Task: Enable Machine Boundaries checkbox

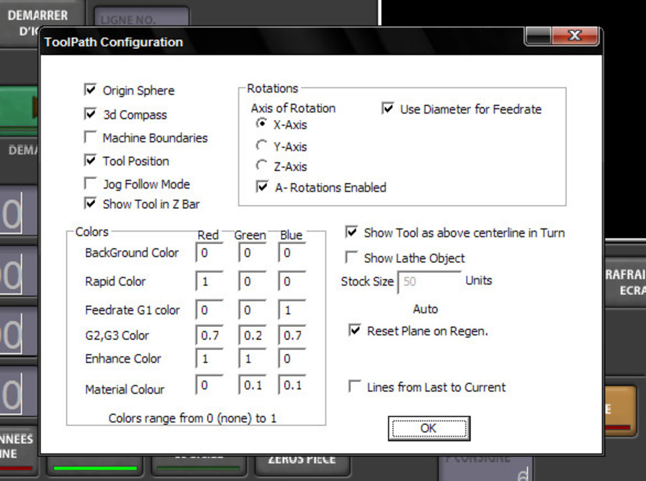Action: point(91,138)
